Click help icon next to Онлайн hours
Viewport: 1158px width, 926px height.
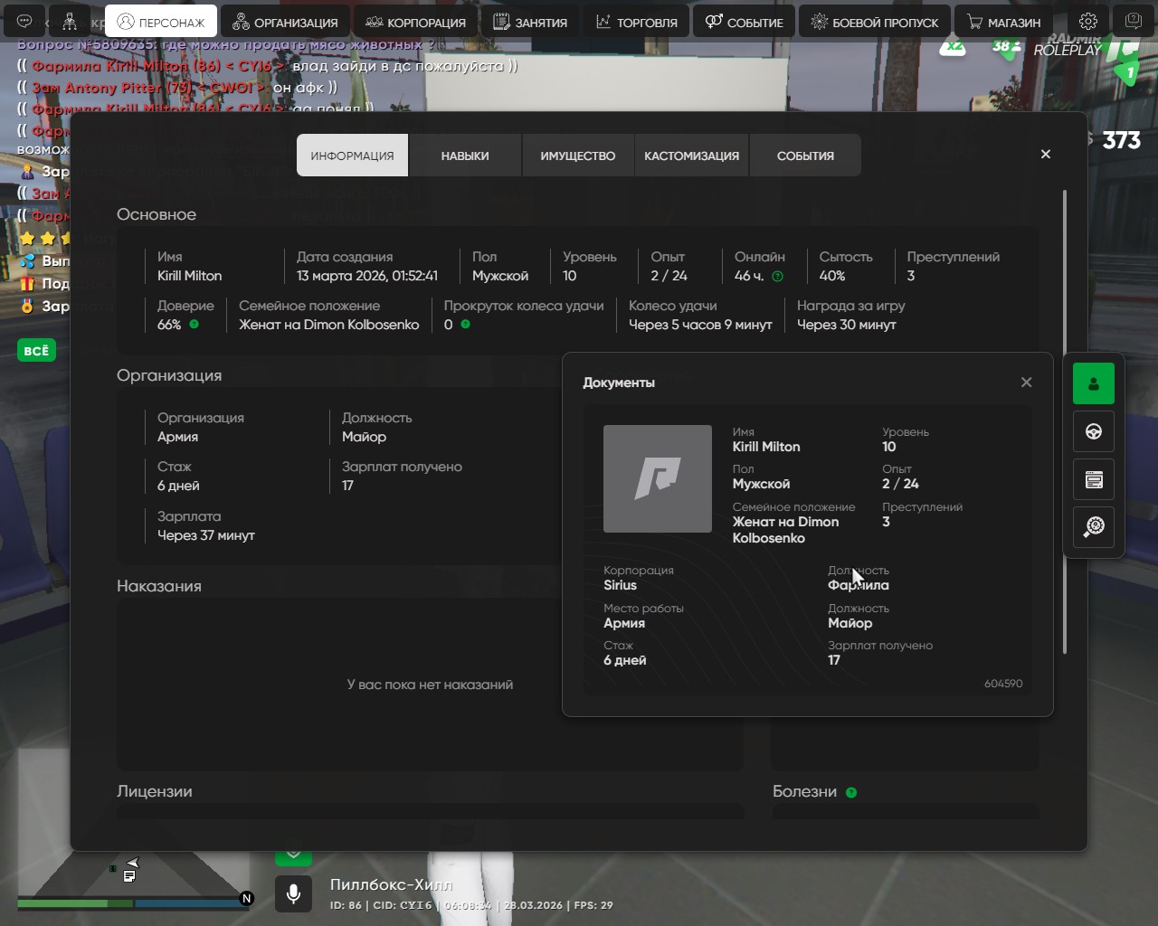(777, 277)
